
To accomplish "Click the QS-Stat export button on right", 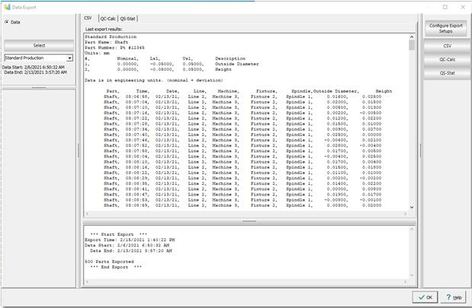I will [447, 73].
